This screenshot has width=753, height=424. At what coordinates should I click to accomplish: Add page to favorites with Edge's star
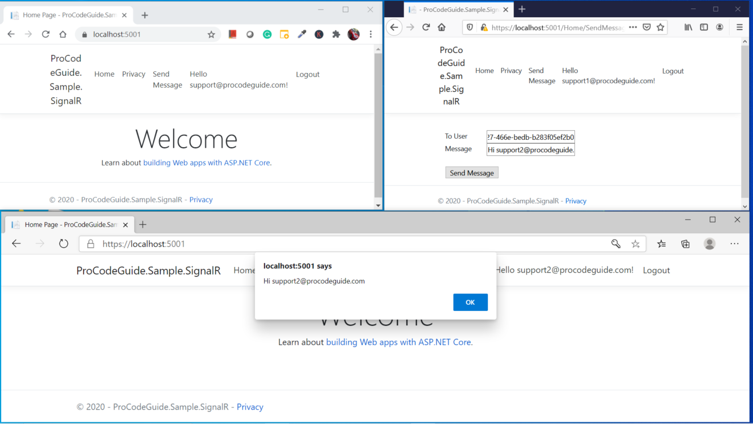pos(635,243)
